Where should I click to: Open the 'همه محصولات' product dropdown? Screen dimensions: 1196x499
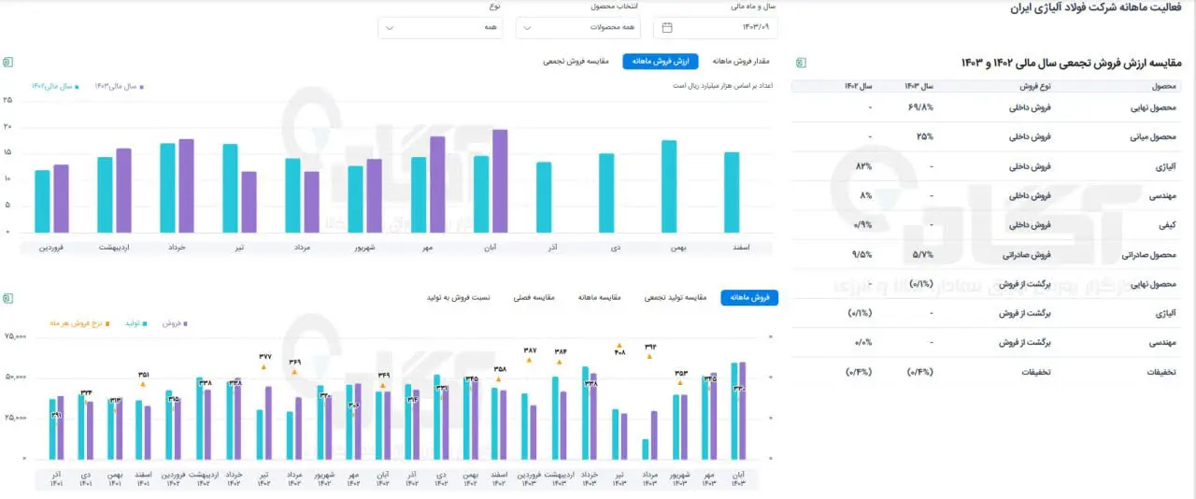(x=578, y=27)
